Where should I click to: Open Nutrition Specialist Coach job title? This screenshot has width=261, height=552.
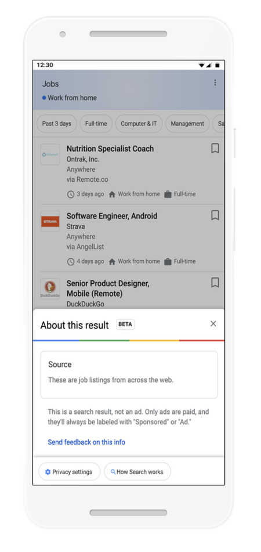[110, 149]
